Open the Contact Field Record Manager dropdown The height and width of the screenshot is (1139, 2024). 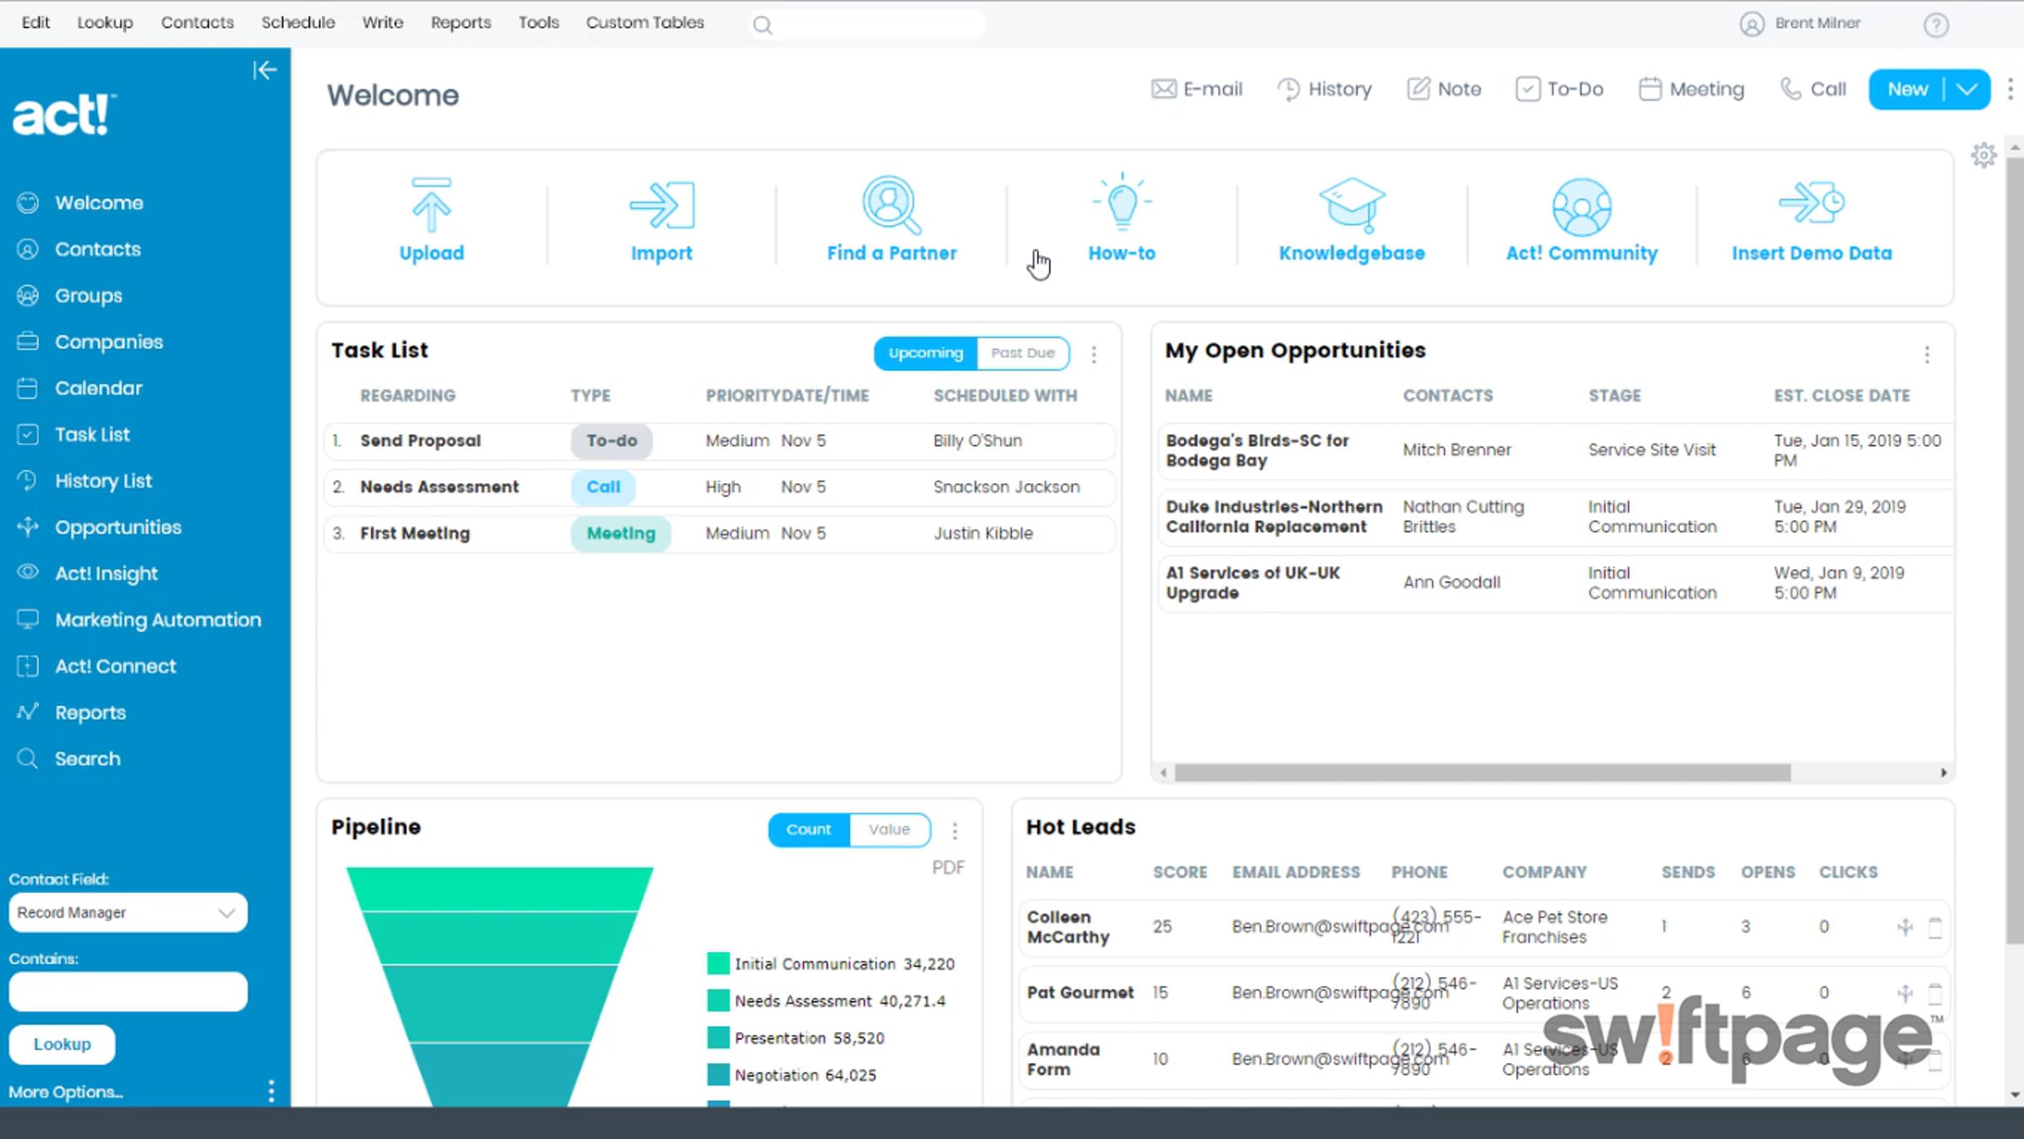pos(128,912)
